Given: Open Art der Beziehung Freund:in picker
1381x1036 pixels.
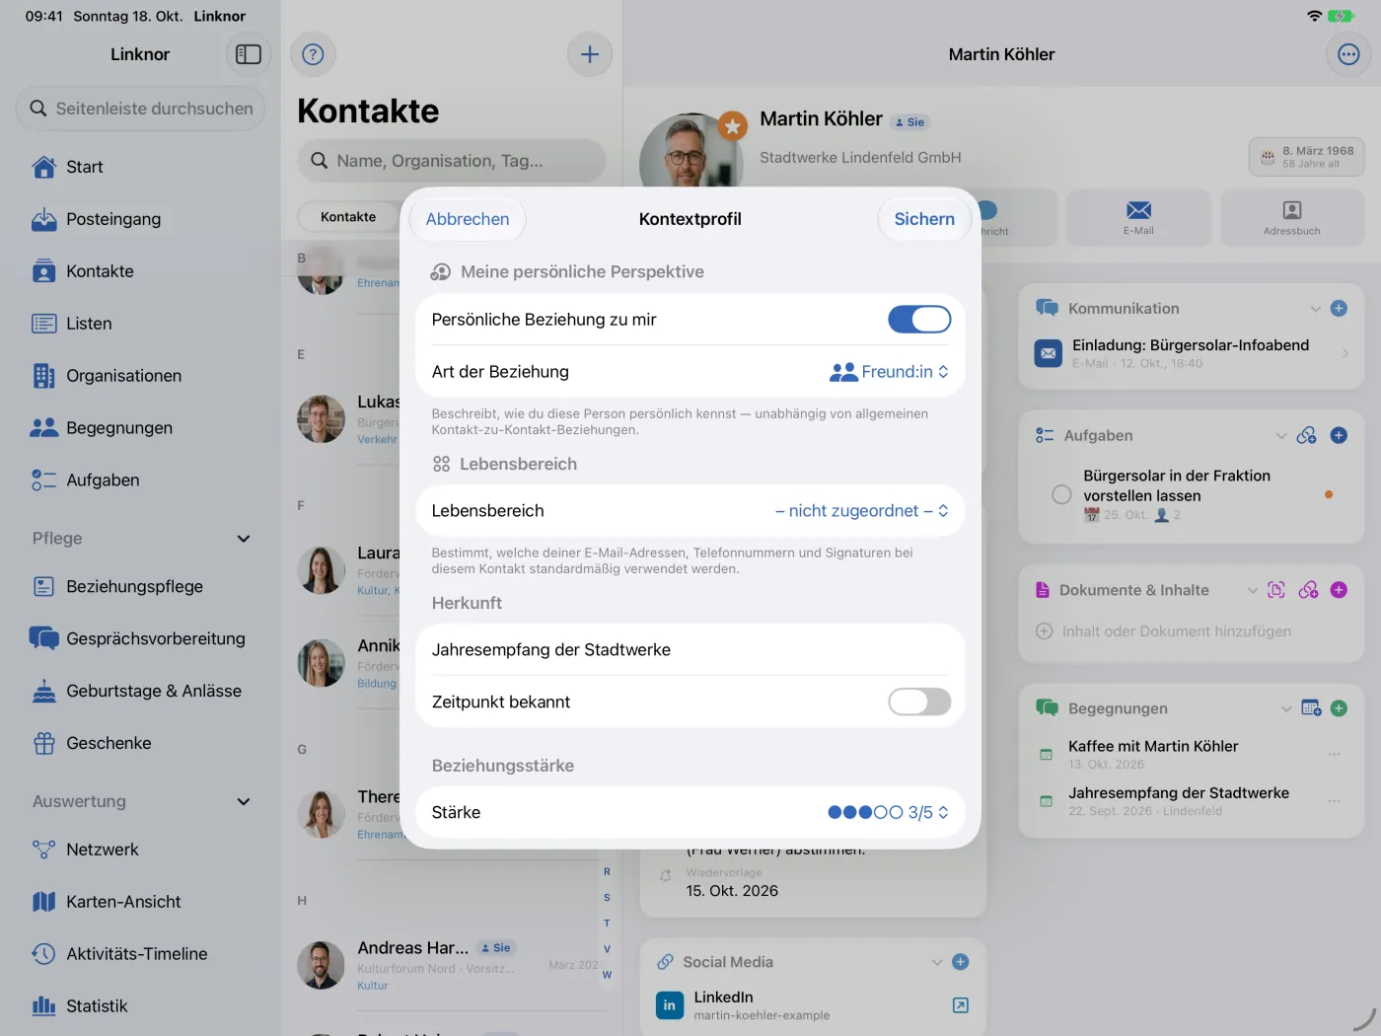Looking at the screenshot, I should point(889,372).
